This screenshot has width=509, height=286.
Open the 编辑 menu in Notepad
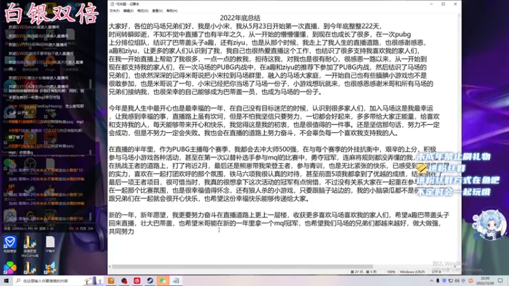(129, 11)
